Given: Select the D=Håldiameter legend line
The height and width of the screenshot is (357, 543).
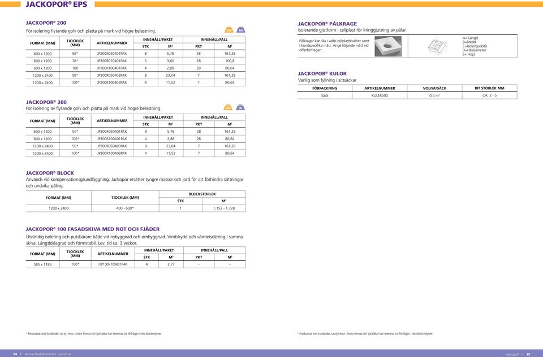Looking at the screenshot, I should tap(474, 50).
